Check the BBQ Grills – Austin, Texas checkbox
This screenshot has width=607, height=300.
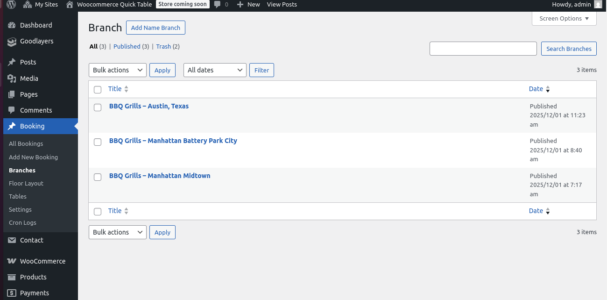pyautogui.click(x=98, y=107)
